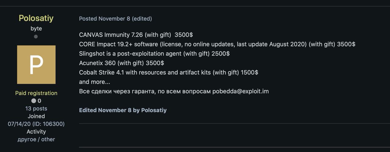
Task: Click the join date 07/14/20 with ID
Action: click(36, 124)
